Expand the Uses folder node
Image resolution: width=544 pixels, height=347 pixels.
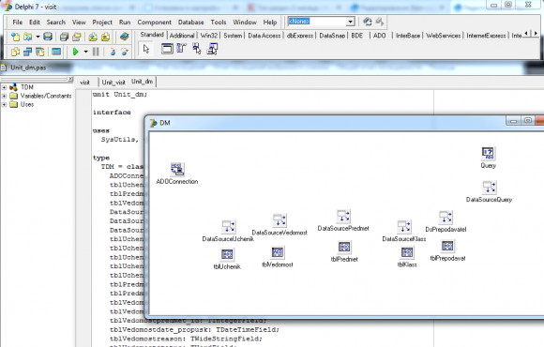pos(4,104)
